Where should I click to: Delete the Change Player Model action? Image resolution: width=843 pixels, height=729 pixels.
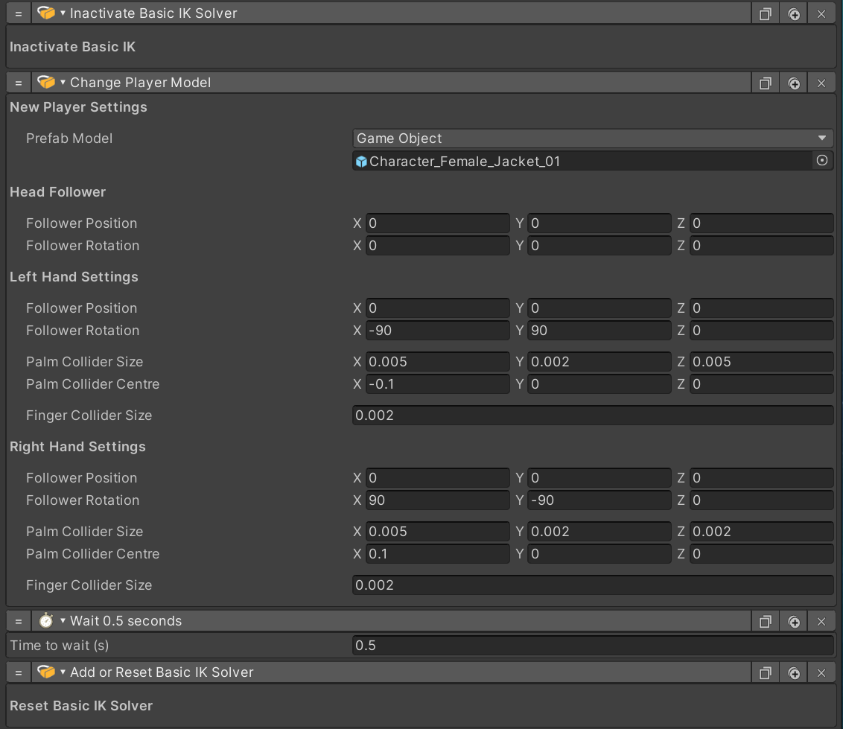tap(821, 83)
